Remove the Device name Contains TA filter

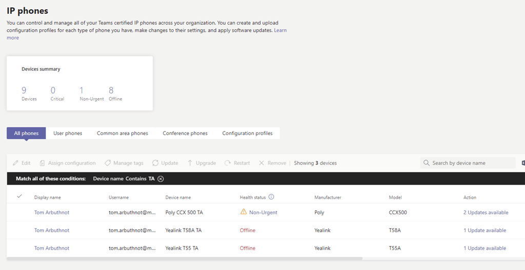160,178
